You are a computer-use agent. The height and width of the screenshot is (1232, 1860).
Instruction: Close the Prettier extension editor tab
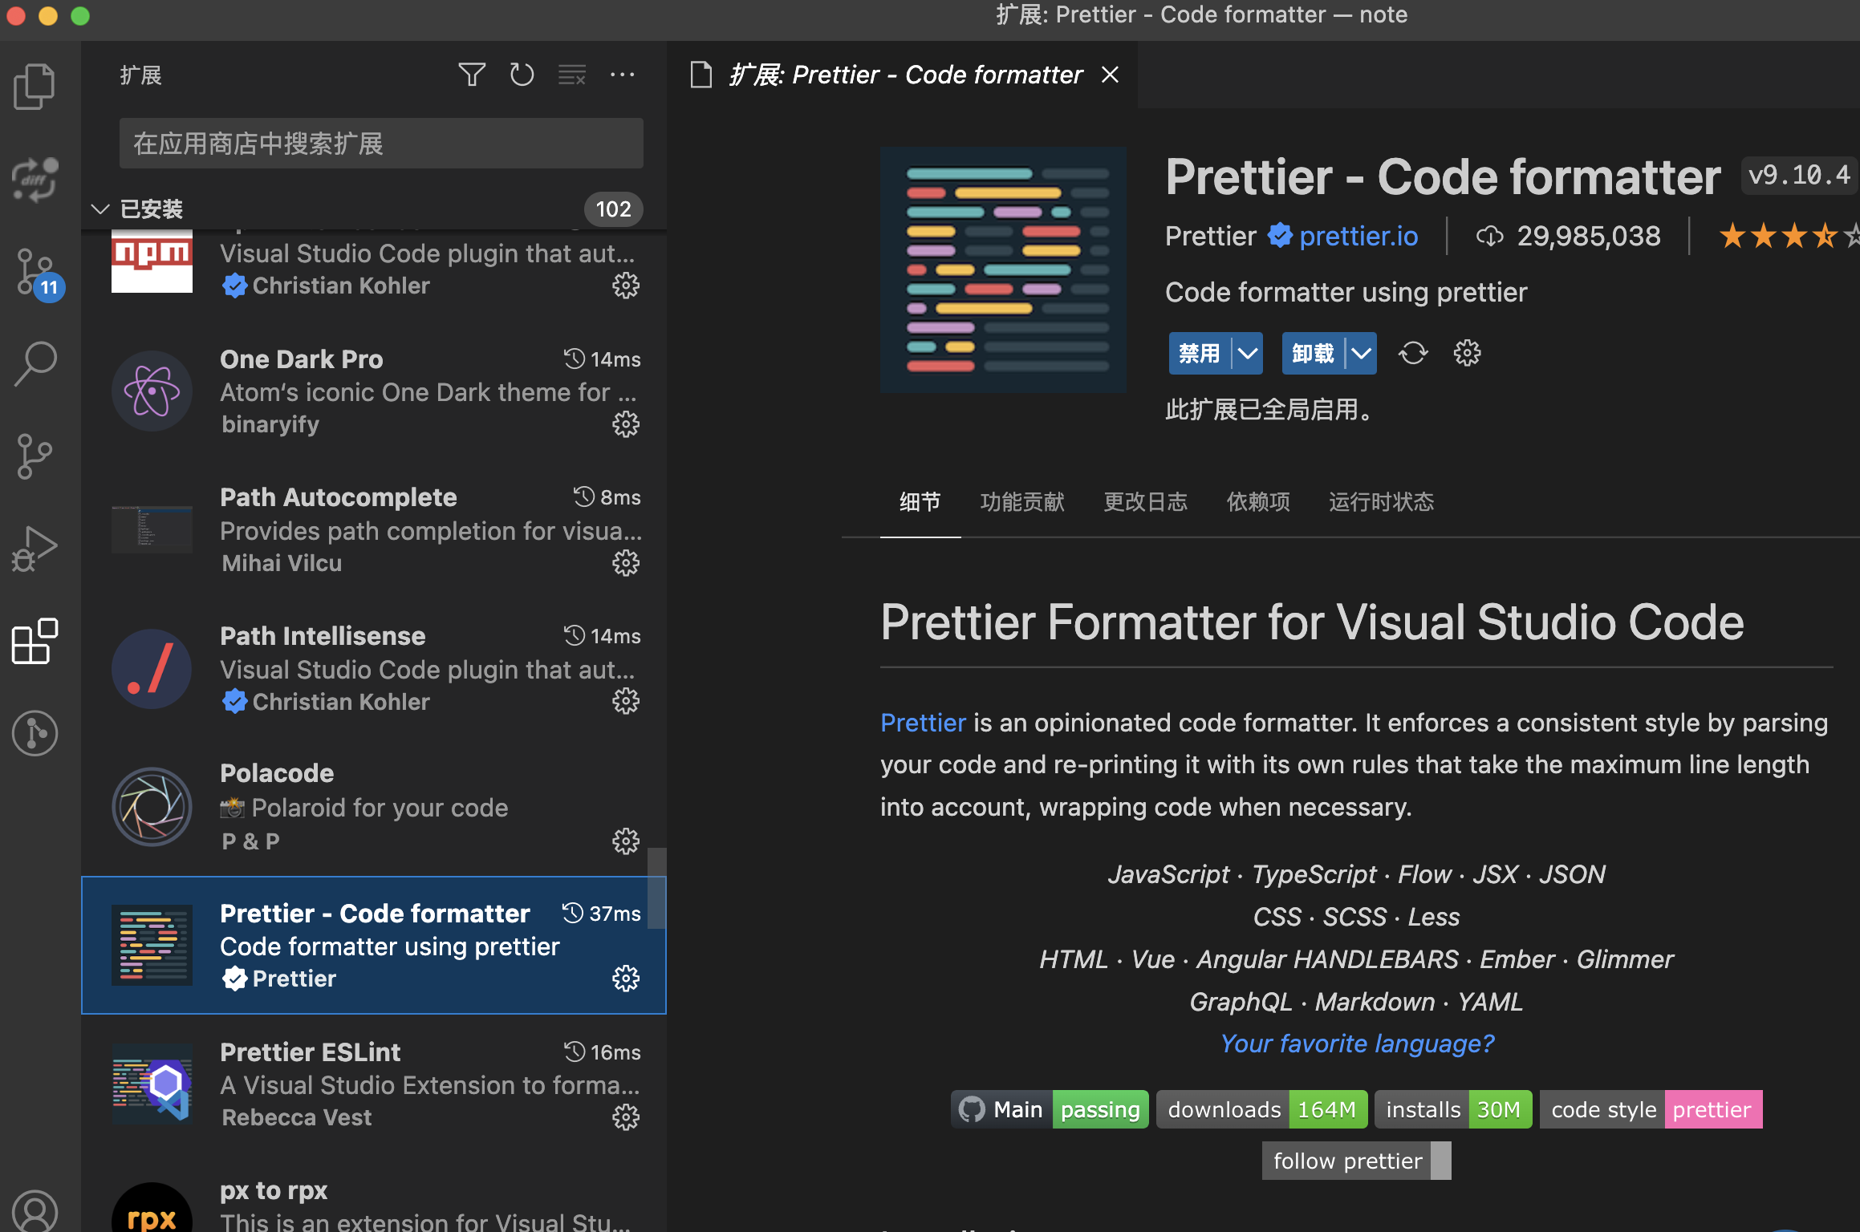pyautogui.click(x=1111, y=75)
